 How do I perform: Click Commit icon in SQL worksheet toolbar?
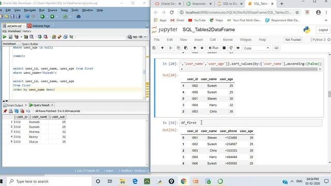(x=40, y=37)
